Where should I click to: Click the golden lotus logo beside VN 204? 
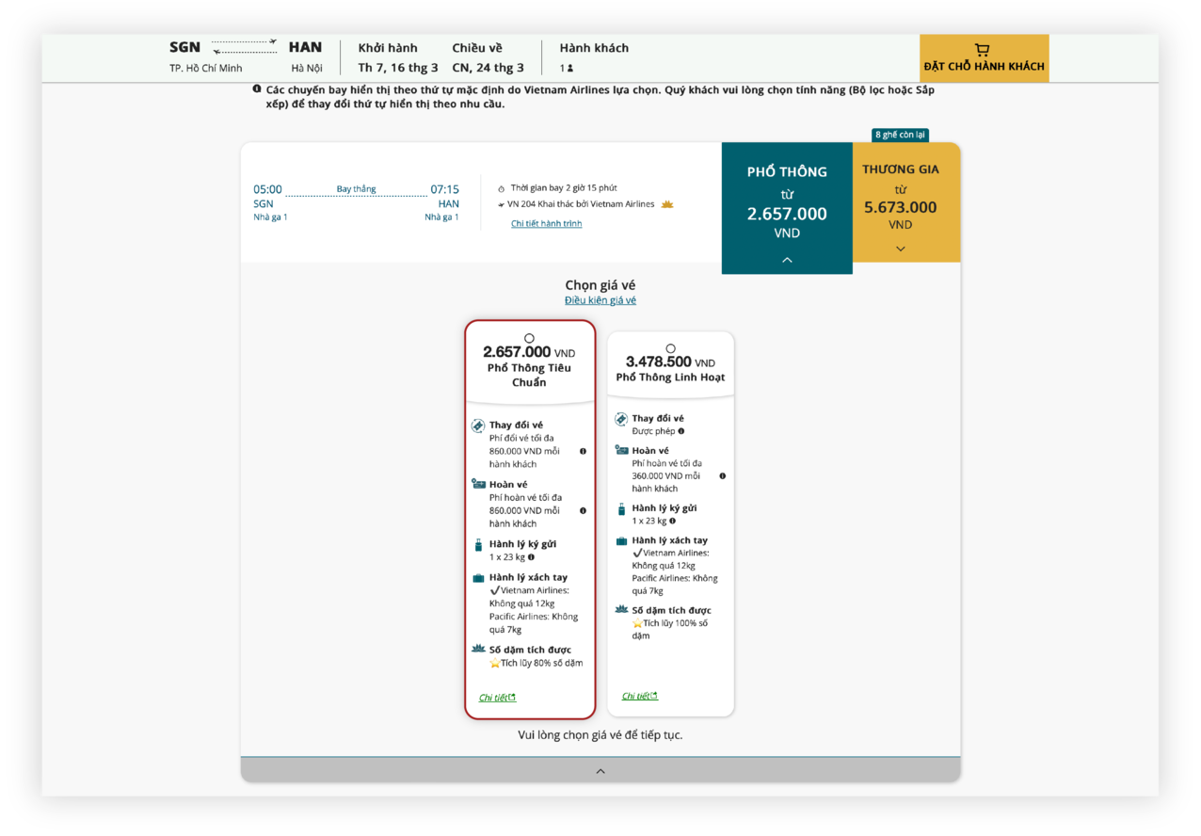tap(667, 204)
